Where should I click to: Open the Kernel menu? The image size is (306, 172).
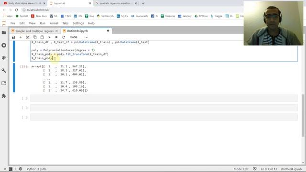[54, 23]
